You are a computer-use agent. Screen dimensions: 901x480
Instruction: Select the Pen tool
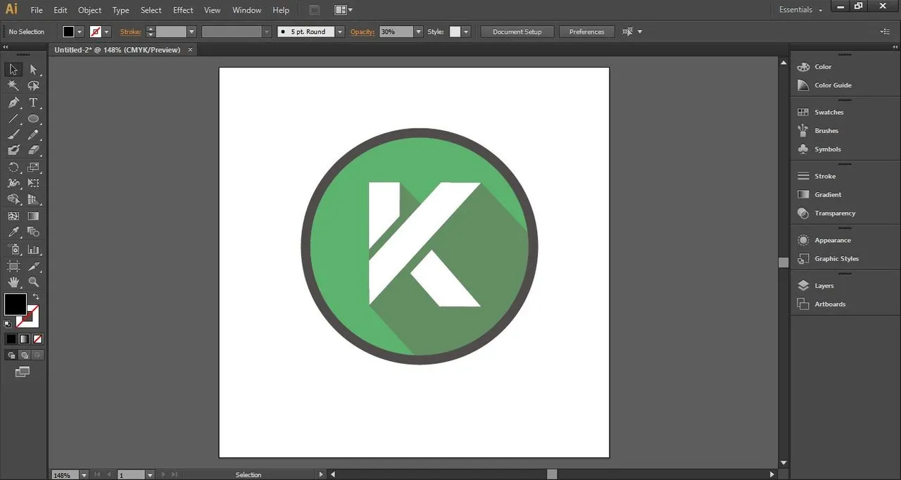[13, 102]
